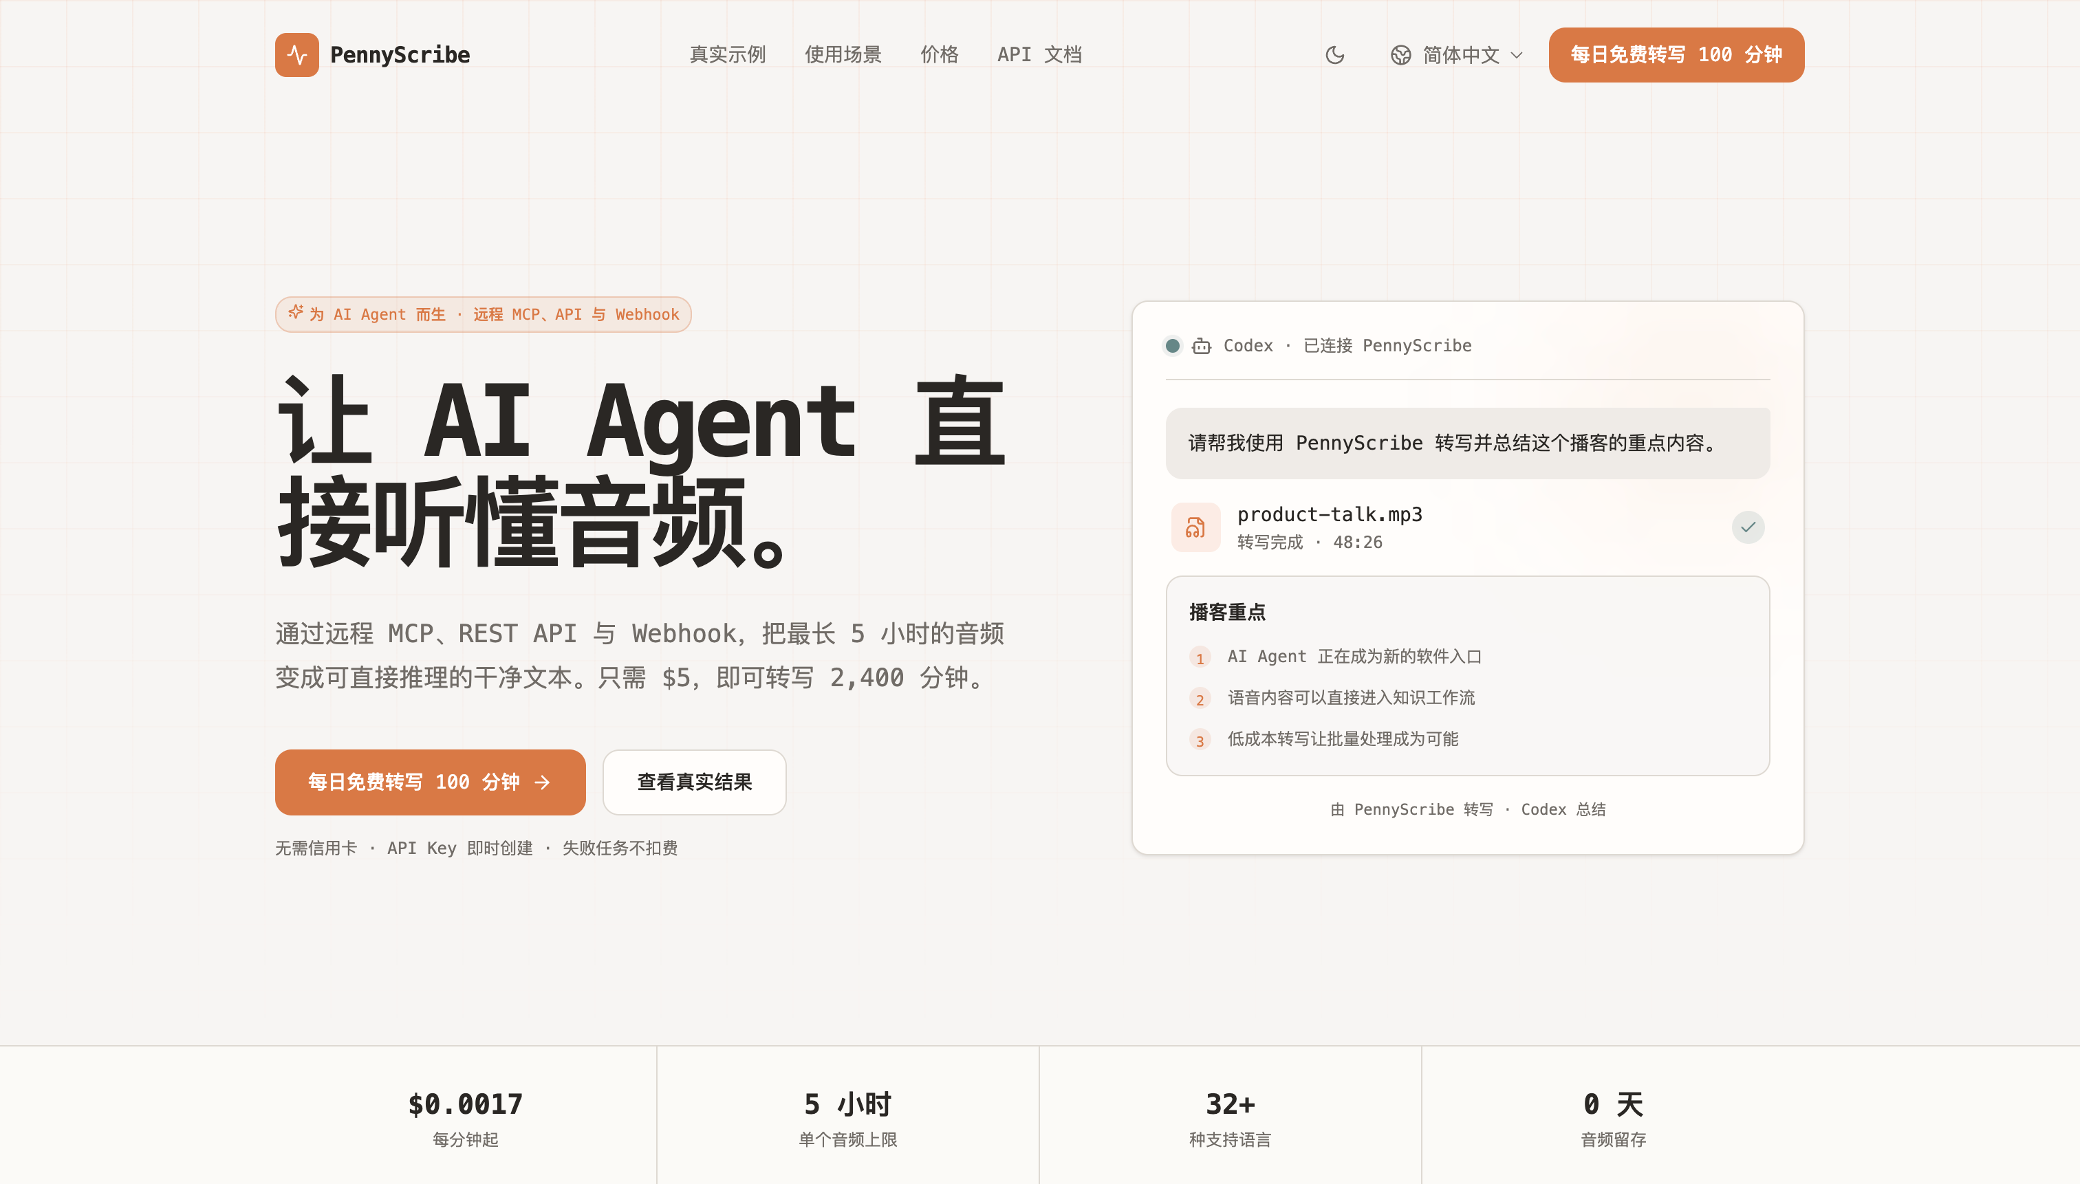Image resolution: width=2080 pixels, height=1184 pixels.
Task: Click the checkmark icon for completed transcription
Action: [x=1747, y=527]
